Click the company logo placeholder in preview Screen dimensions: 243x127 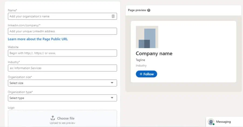(147, 37)
